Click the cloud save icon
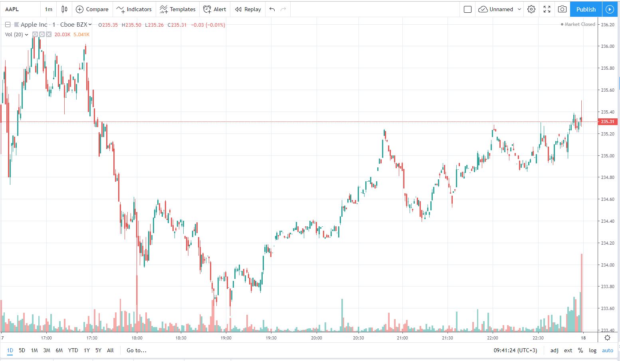 click(x=483, y=9)
